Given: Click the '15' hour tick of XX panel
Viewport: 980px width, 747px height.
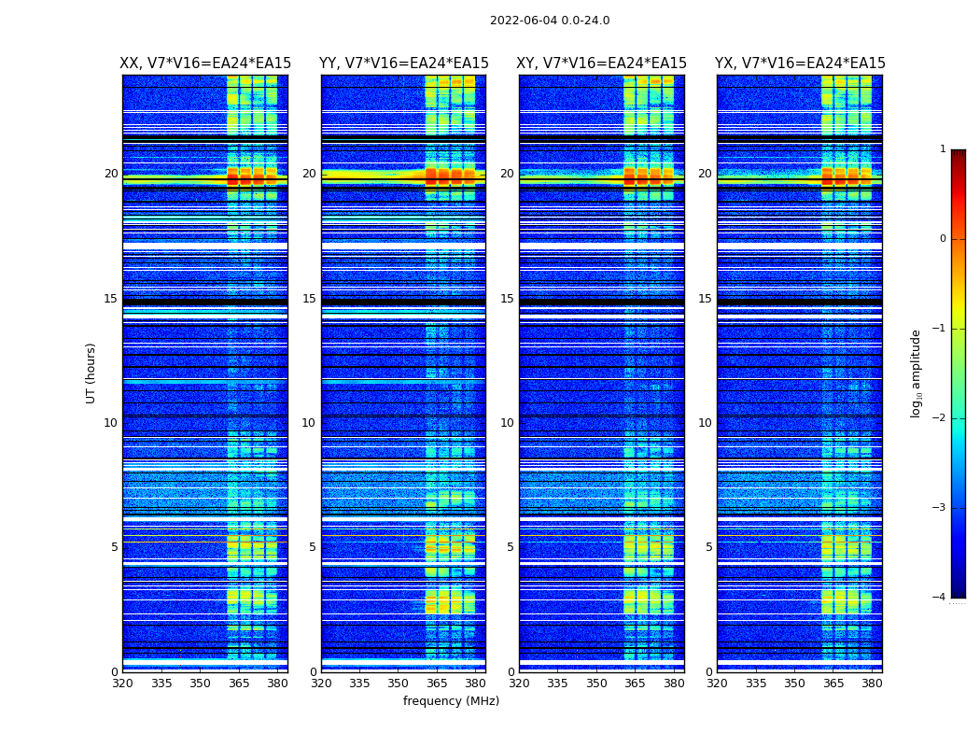Looking at the screenshot, I should (111, 299).
